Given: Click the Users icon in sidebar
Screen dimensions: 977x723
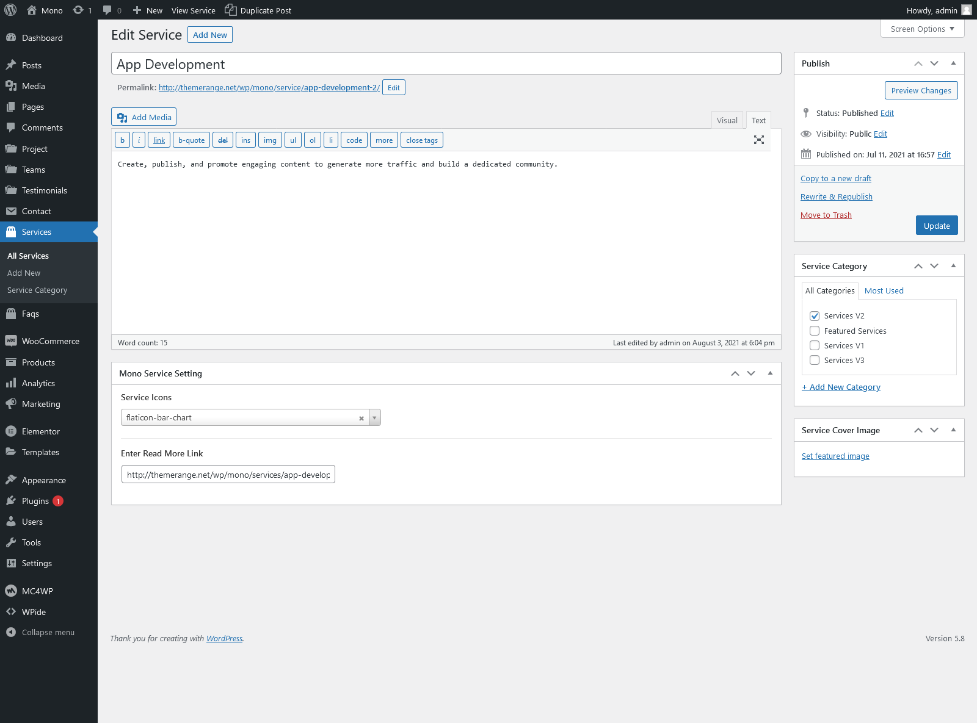Looking at the screenshot, I should pos(11,522).
